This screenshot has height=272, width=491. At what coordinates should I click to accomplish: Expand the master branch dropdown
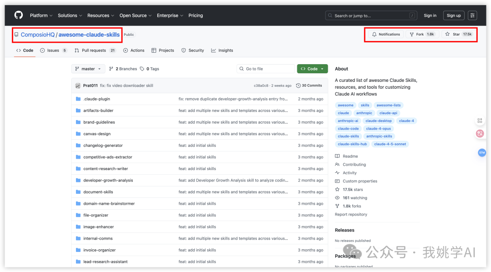point(88,69)
